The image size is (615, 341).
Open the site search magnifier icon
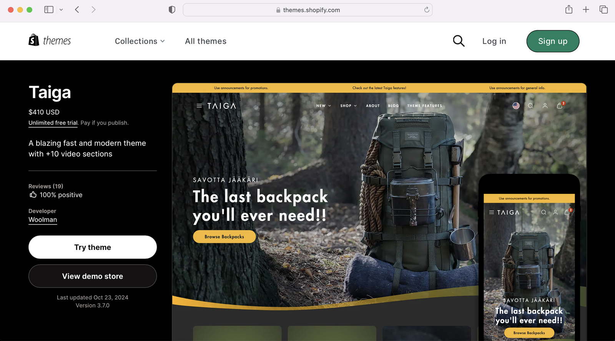(x=459, y=41)
